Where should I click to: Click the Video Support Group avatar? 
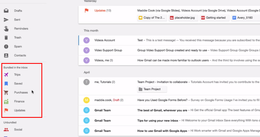86,50
